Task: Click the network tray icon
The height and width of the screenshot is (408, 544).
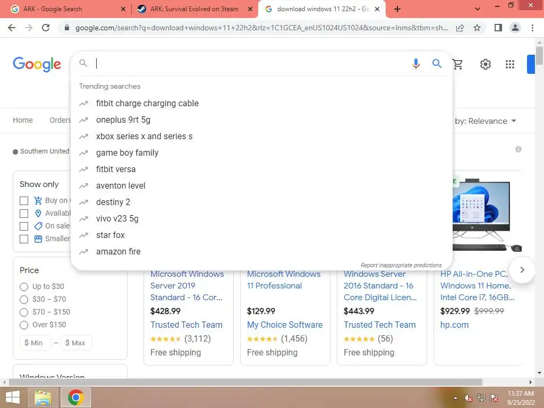Action: pos(481,398)
